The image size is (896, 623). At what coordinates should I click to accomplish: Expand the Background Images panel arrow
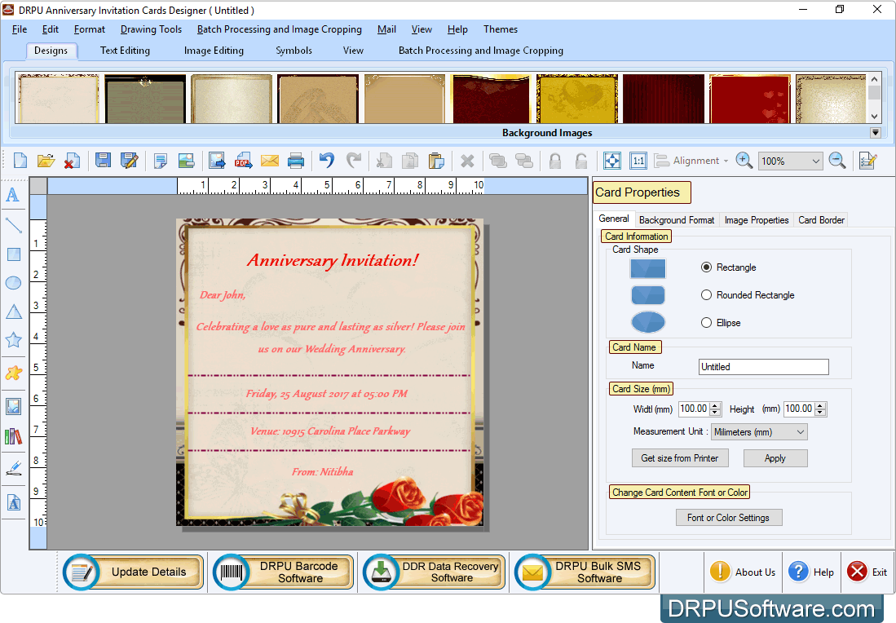(x=875, y=133)
